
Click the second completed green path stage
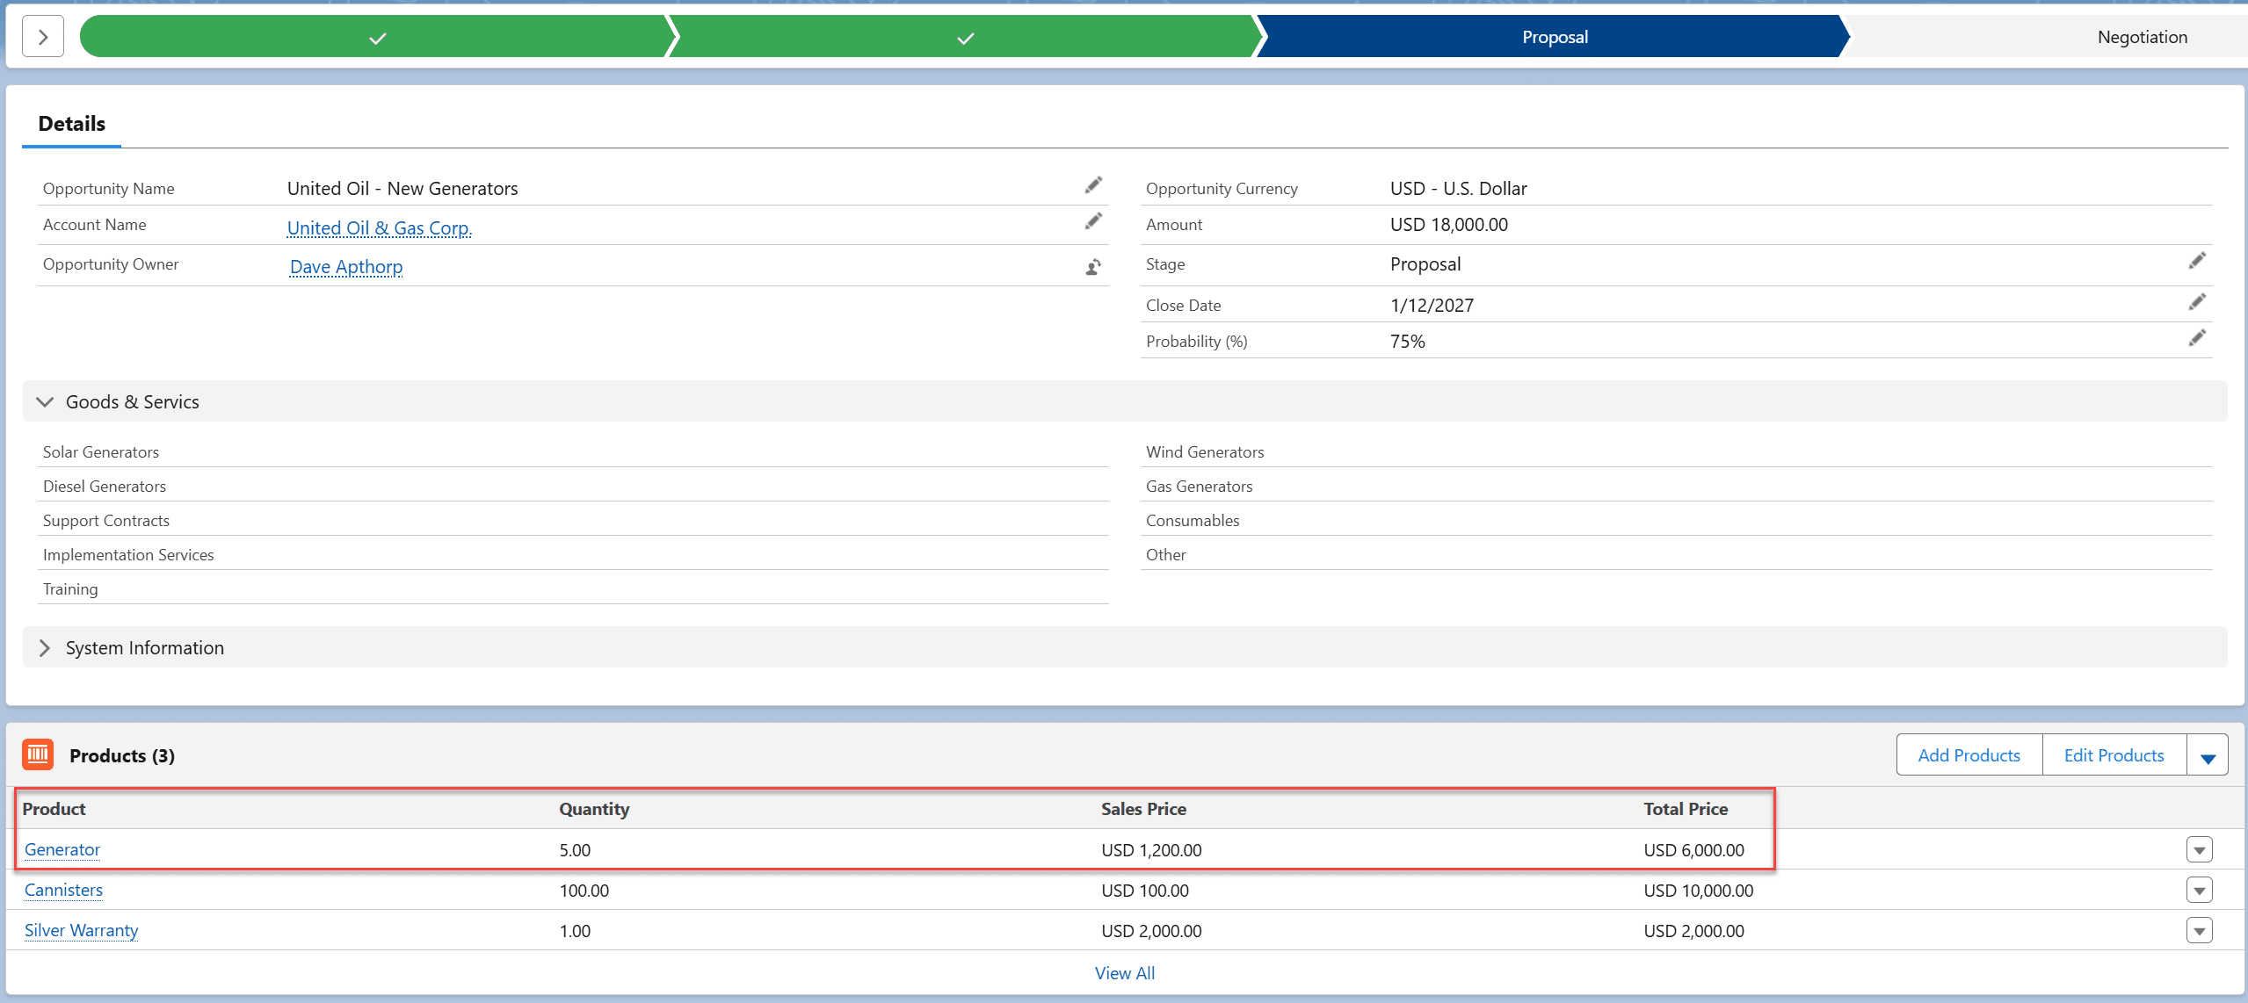pyautogui.click(x=965, y=37)
